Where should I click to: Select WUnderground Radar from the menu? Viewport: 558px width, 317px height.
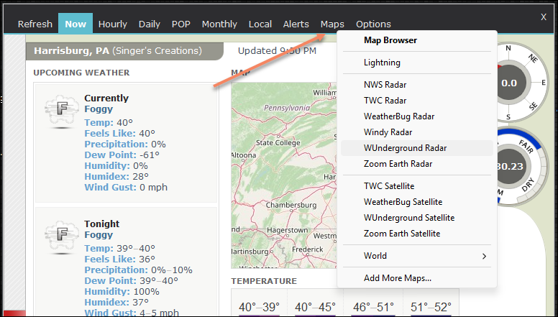coord(405,148)
